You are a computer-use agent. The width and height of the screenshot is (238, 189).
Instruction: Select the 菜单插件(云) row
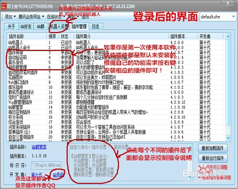[116, 132]
